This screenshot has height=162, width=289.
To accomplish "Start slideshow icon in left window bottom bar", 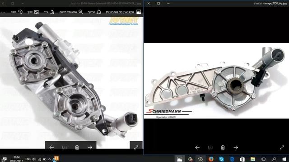I will click(64, 147).
